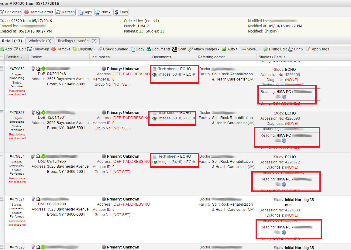Select checkbox for service #479321

tap(2, 199)
